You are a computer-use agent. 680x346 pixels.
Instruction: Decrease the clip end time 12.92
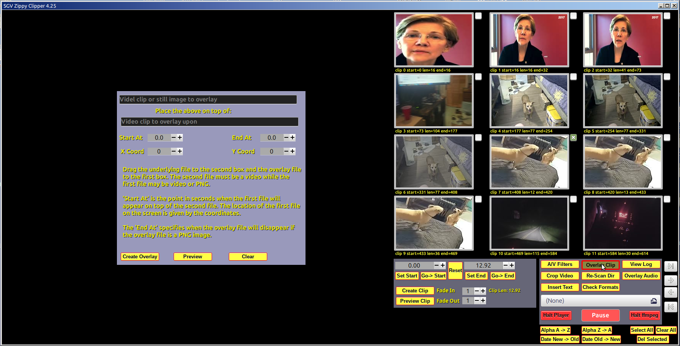[506, 265]
